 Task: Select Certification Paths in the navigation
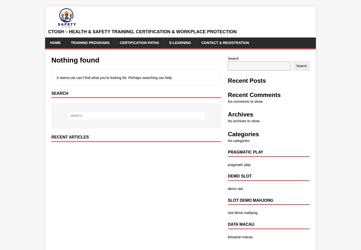point(139,43)
